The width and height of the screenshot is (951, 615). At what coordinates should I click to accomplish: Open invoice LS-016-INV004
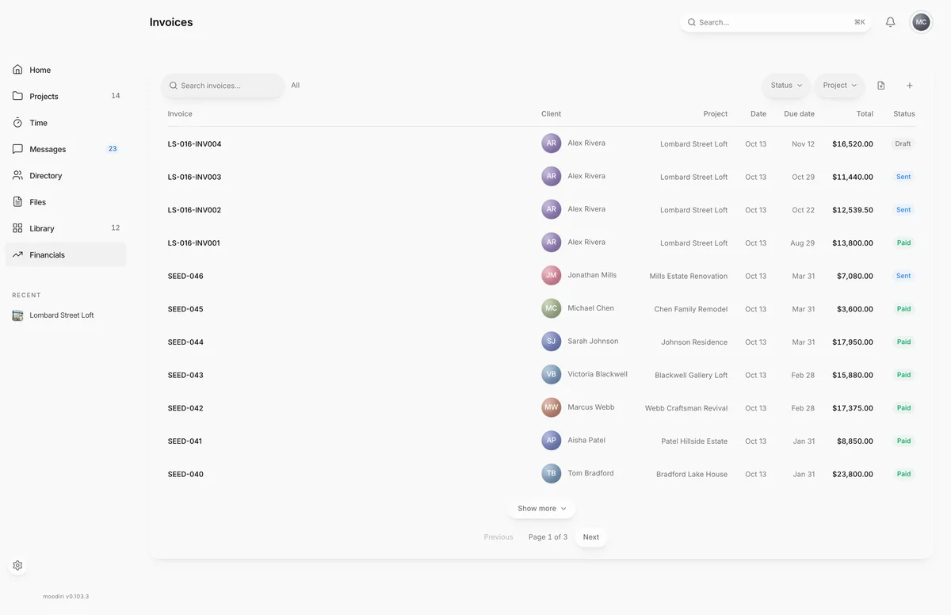click(x=194, y=144)
